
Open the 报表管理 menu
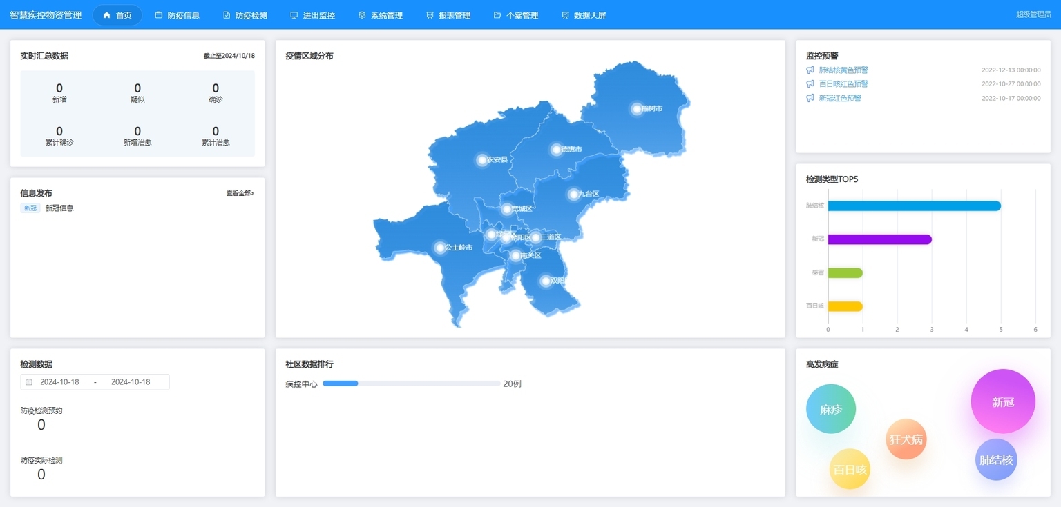click(x=448, y=15)
